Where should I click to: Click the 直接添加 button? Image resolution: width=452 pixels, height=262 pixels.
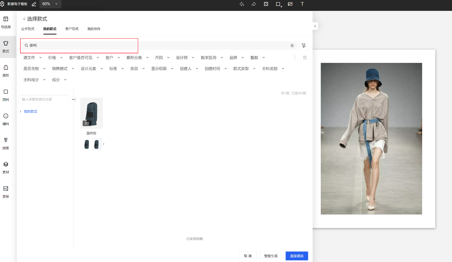coord(297,256)
